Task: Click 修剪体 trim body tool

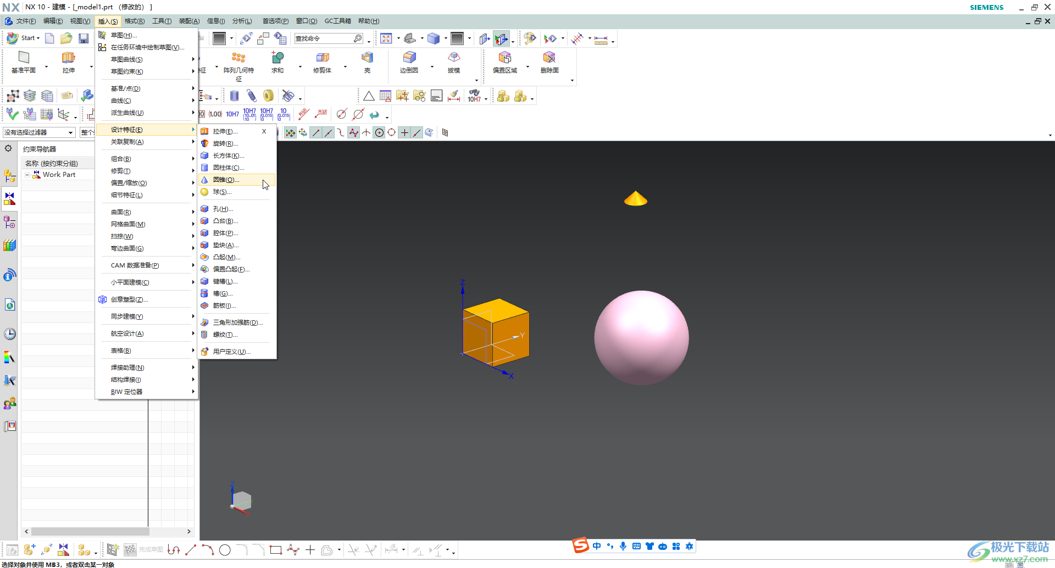Action: [323, 62]
